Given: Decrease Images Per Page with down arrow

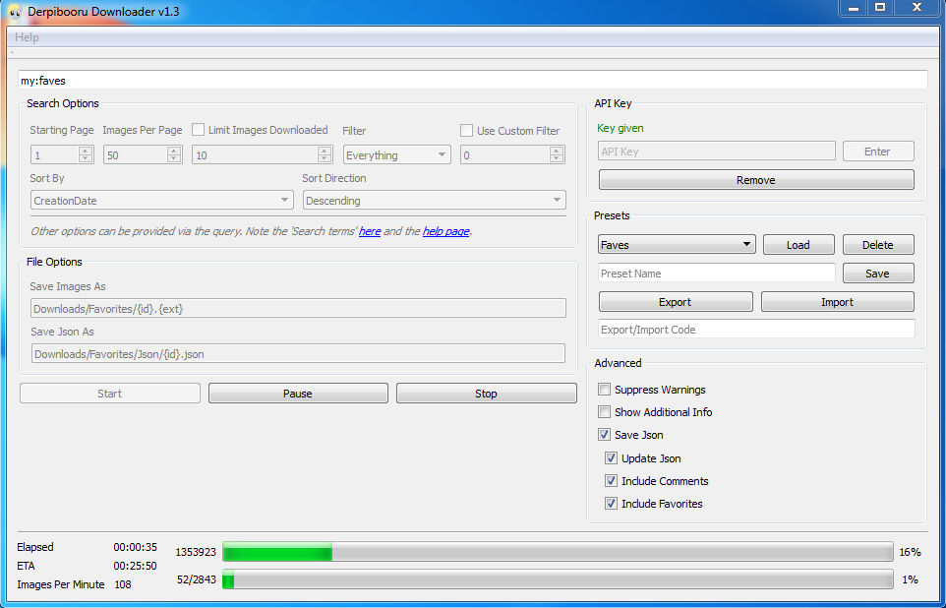Looking at the screenshot, I should [174, 159].
